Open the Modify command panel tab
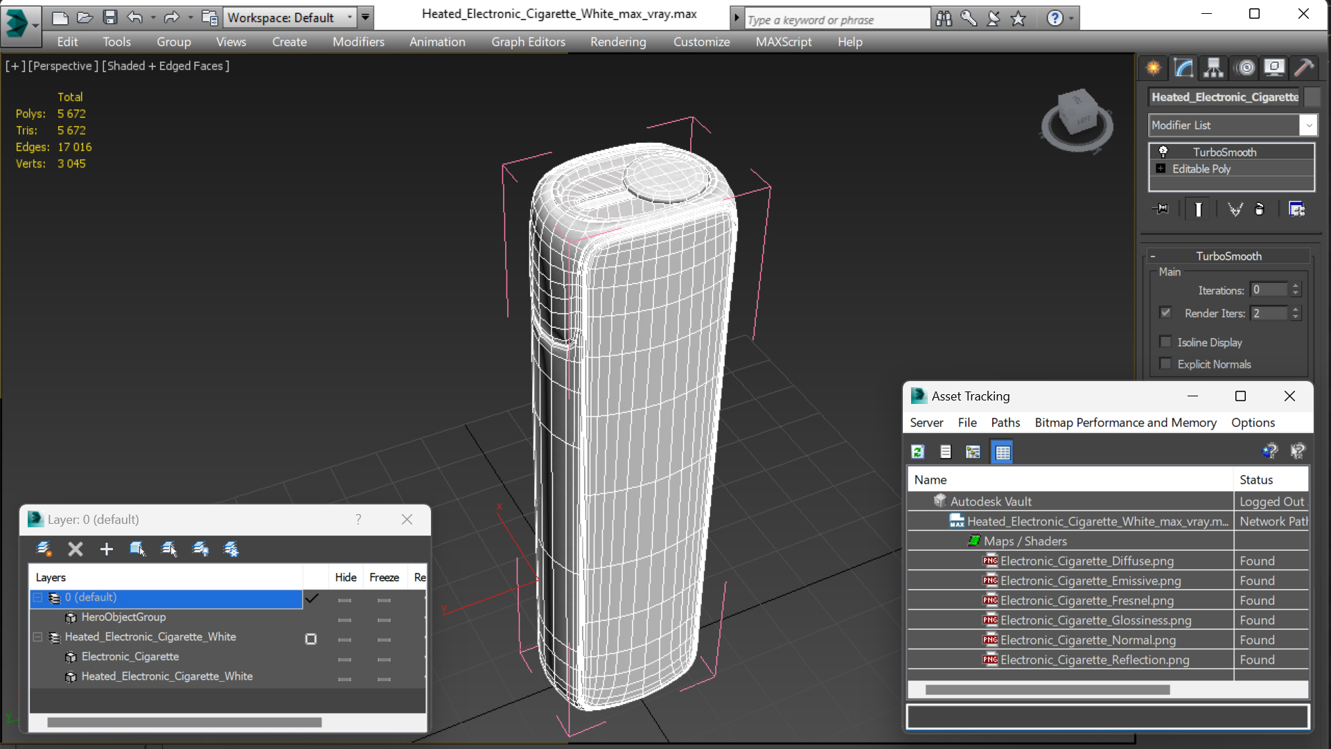 click(1183, 68)
